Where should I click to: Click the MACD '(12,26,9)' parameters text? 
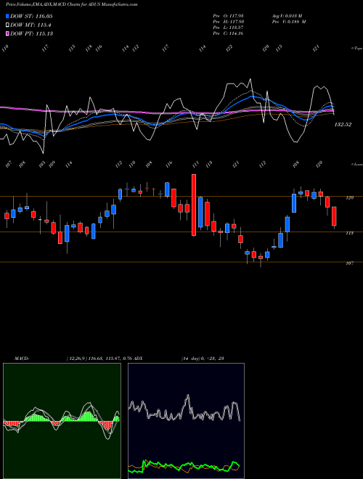coord(76,359)
